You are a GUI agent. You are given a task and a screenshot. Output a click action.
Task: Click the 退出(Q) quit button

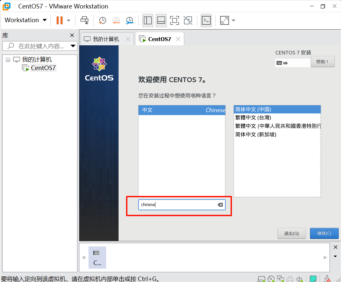pyautogui.click(x=292, y=234)
